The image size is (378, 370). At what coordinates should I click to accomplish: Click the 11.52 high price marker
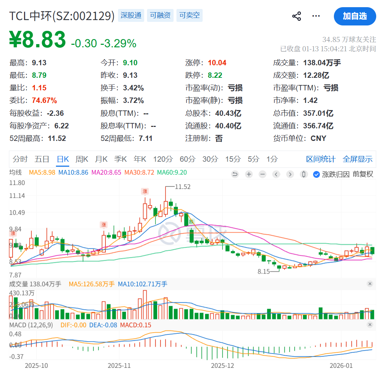point(182,187)
